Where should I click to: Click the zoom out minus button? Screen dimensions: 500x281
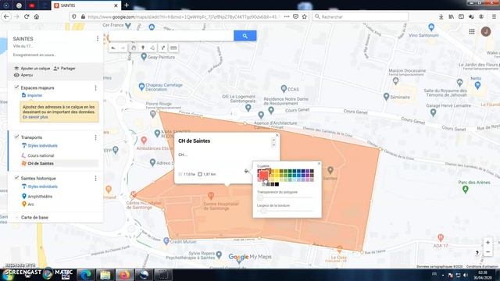click(x=487, y=251)
